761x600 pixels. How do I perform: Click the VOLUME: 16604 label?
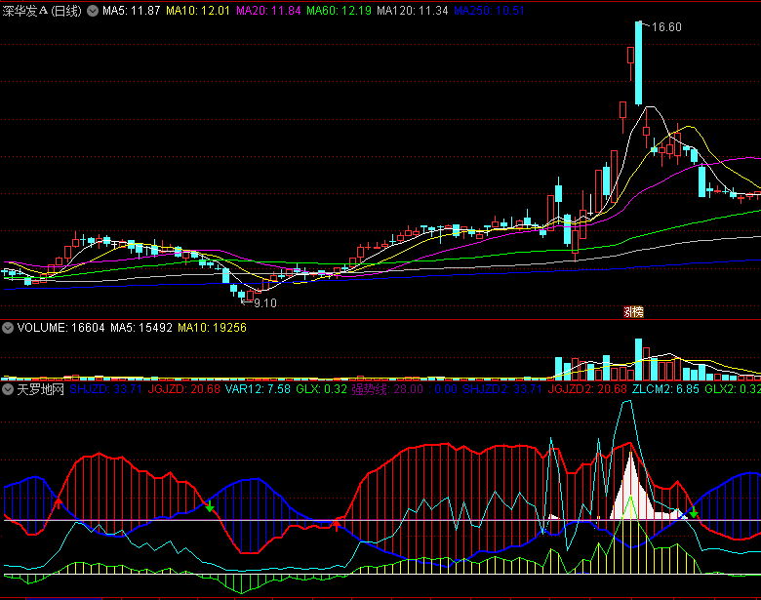point(60,328)
